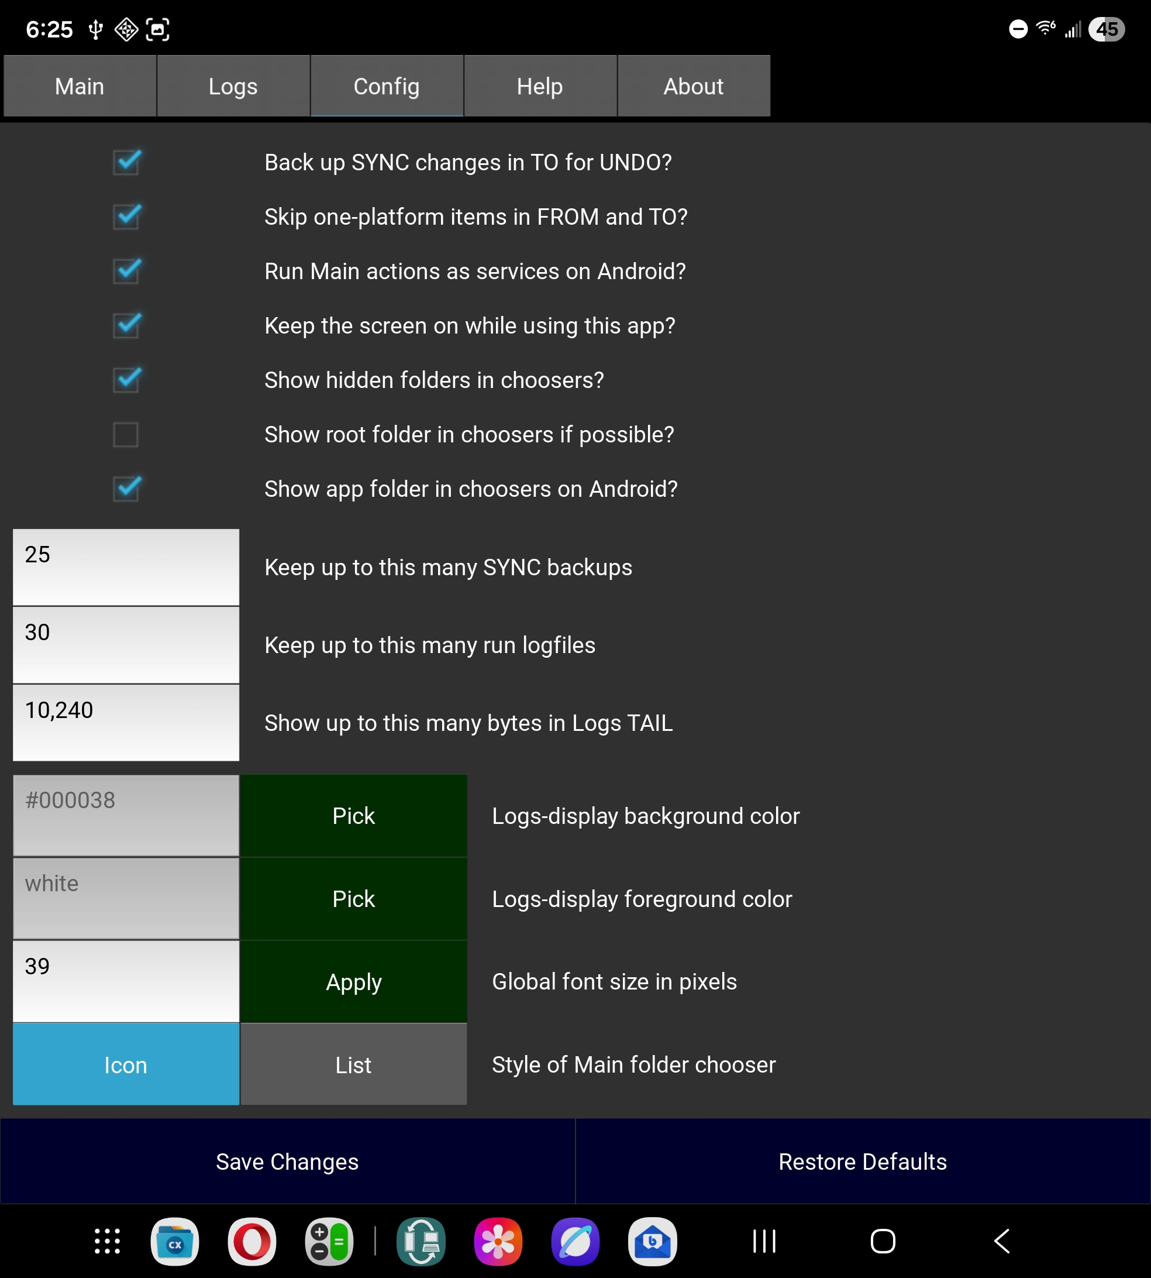Open the green sync app icon
Screen dimensions: 1151x1278
coord(421,1241)
